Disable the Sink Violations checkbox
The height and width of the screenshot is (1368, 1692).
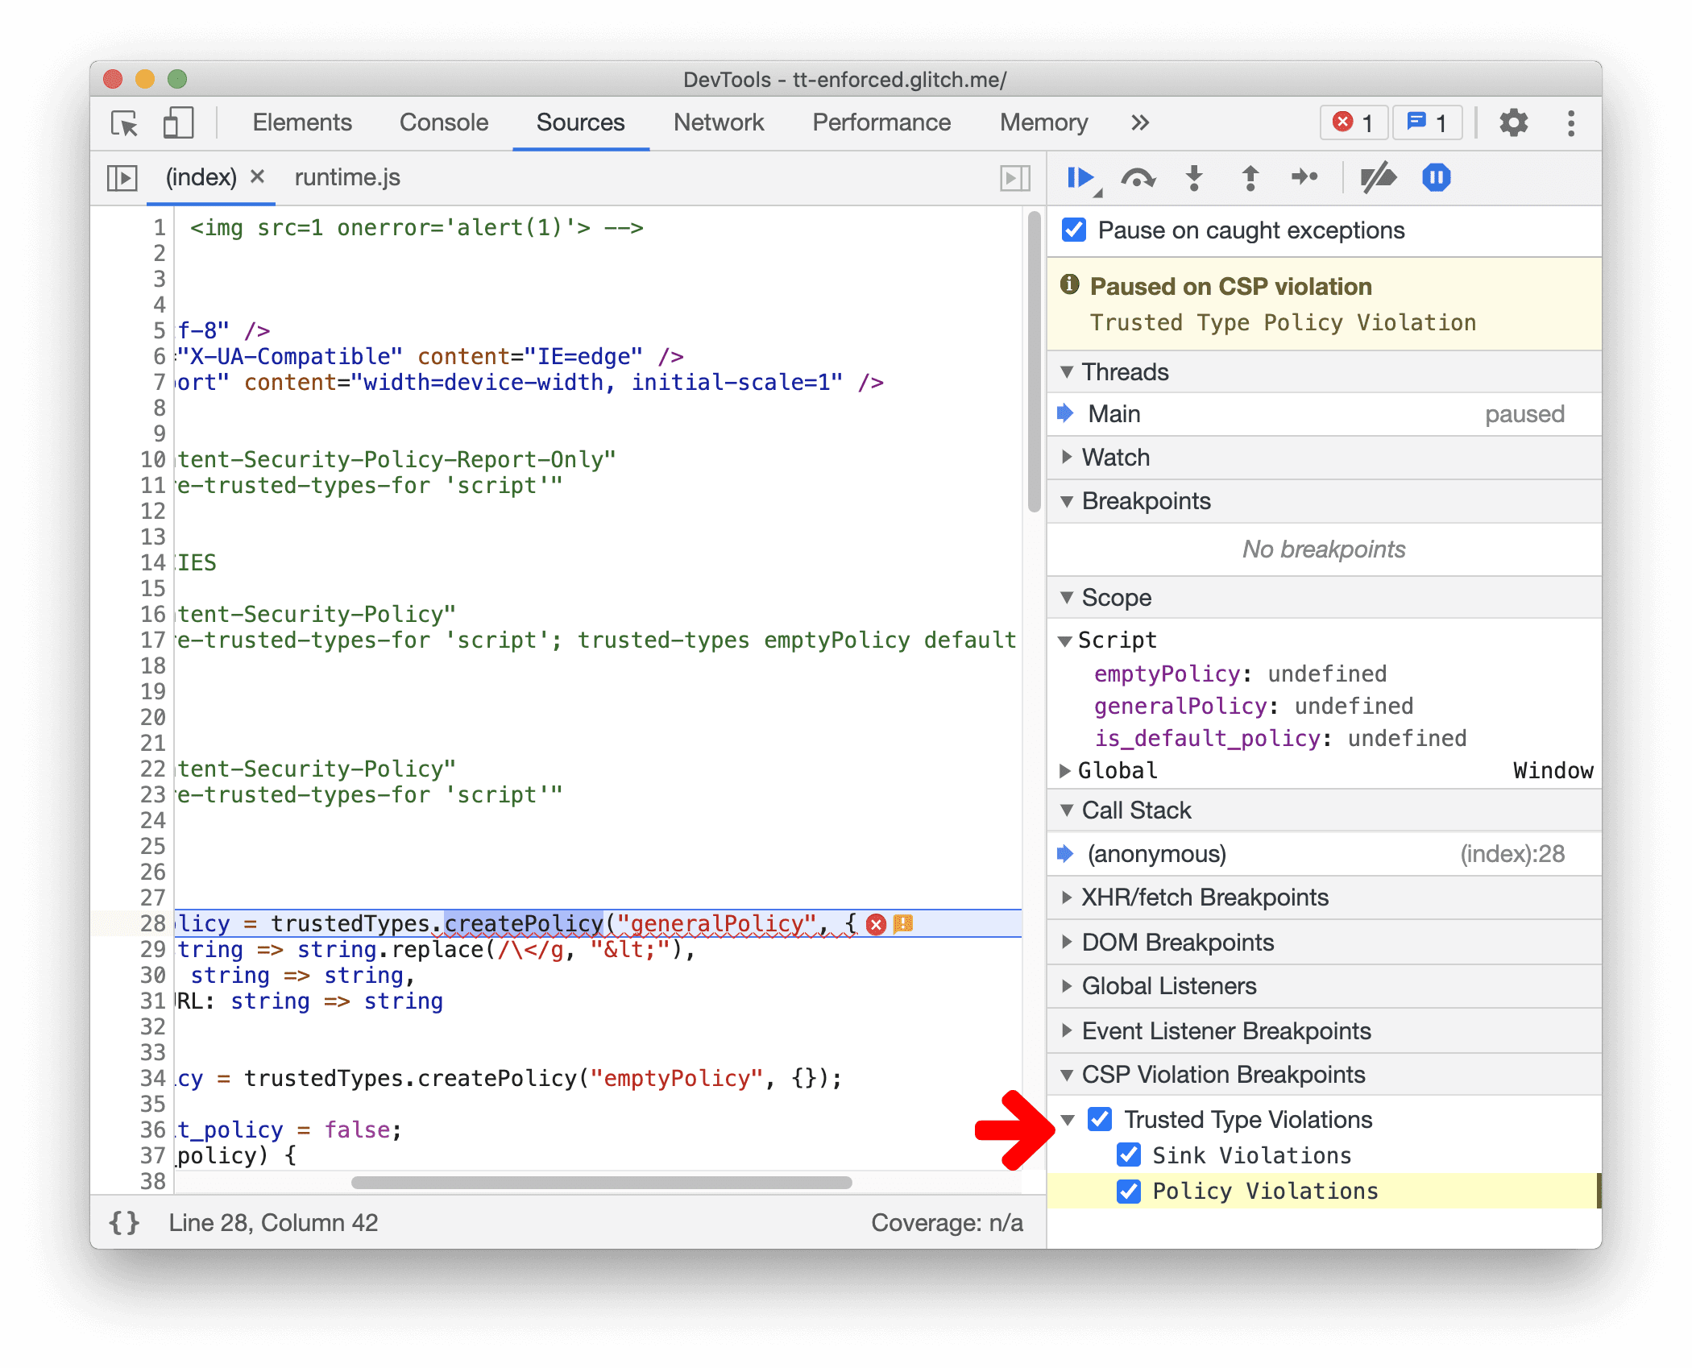click(x=1132, y=1156)
